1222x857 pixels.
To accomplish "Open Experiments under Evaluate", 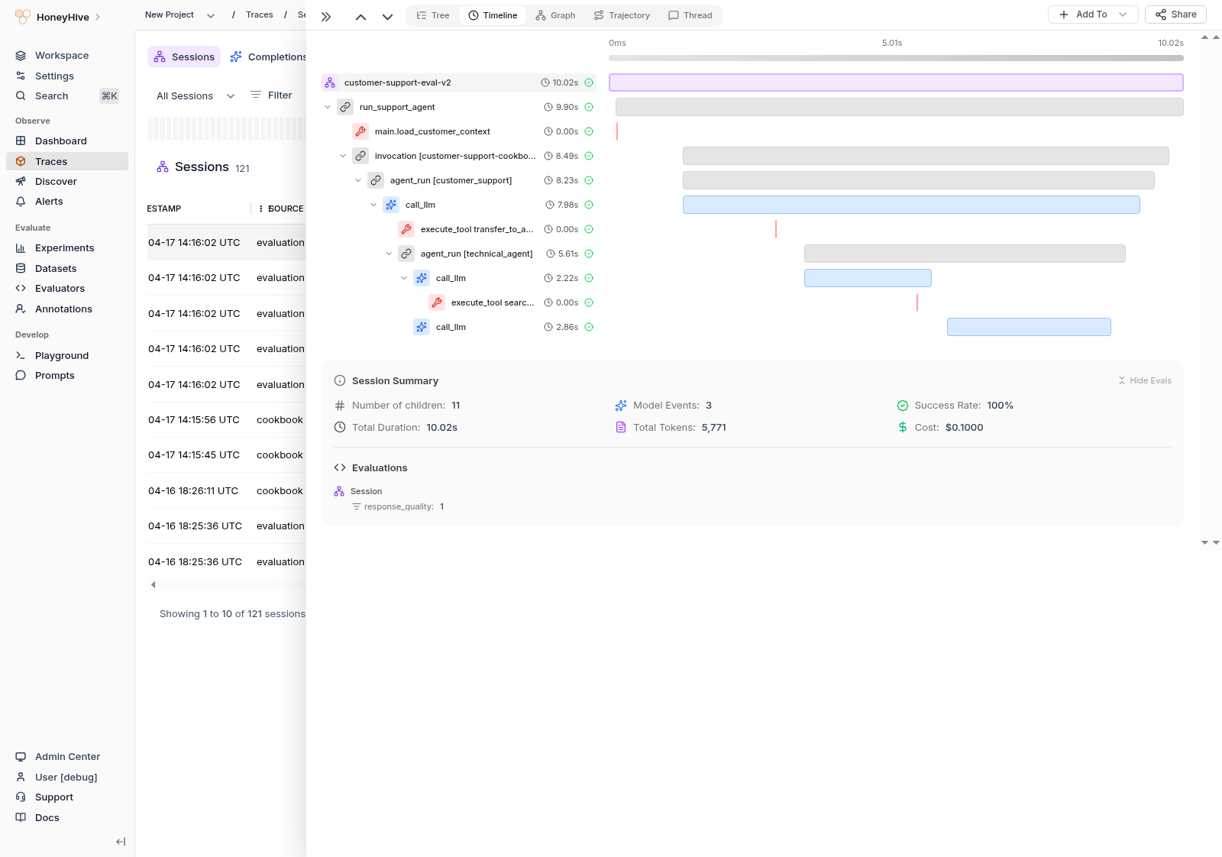I will click(65, 247).
